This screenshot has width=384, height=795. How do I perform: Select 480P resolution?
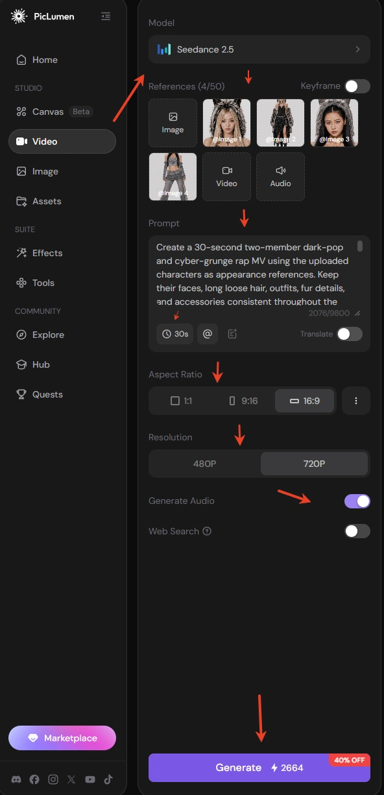click(x=205, y=464)
